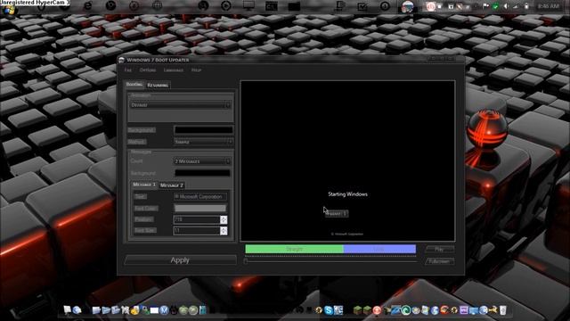
Task: Increase Position with the up arrow
Action: (224, 218)
